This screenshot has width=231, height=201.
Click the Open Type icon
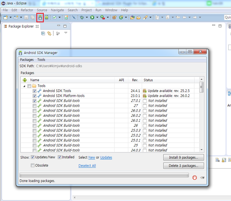point(132,17)
